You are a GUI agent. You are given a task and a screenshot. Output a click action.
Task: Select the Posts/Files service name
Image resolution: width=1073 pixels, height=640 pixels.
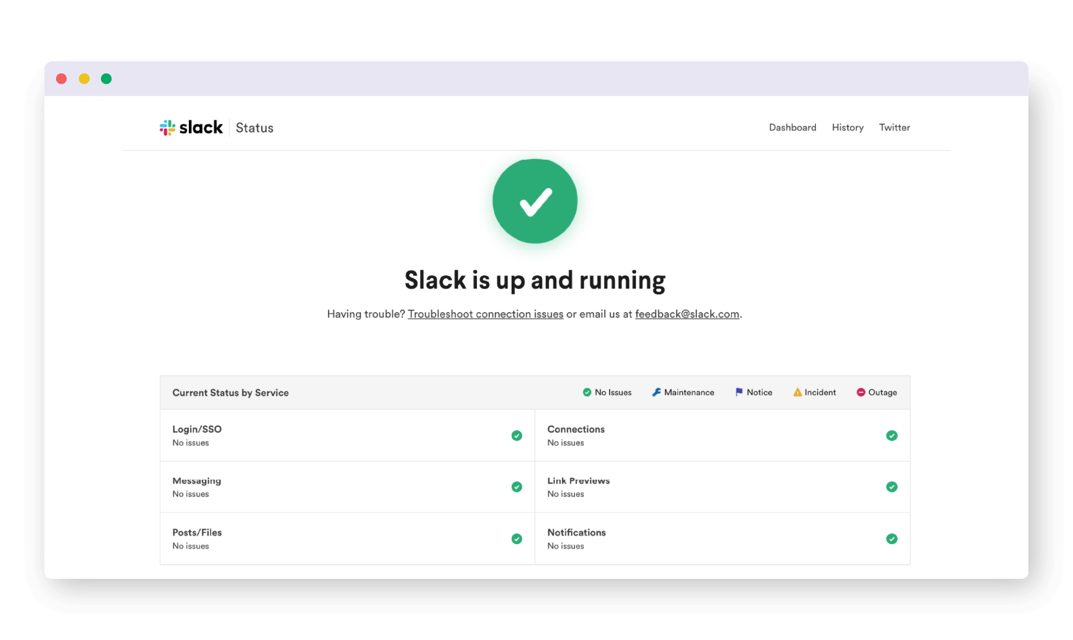click(197, 532)
